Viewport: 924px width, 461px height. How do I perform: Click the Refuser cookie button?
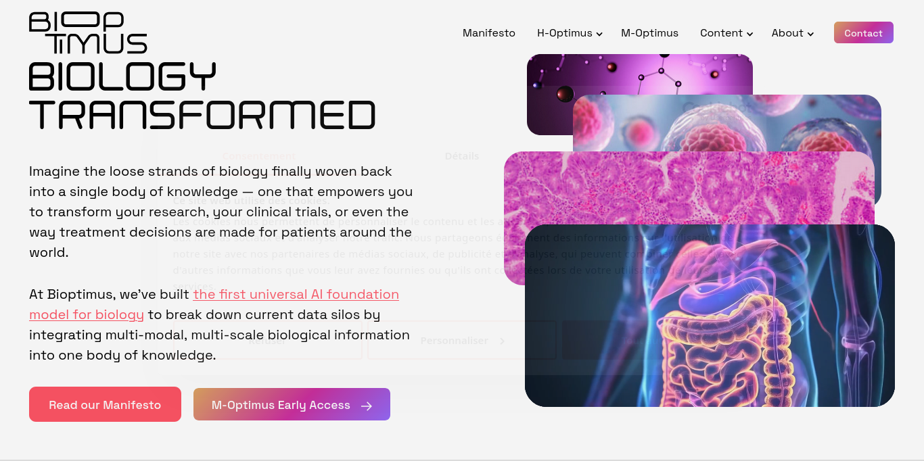point(267,340)
